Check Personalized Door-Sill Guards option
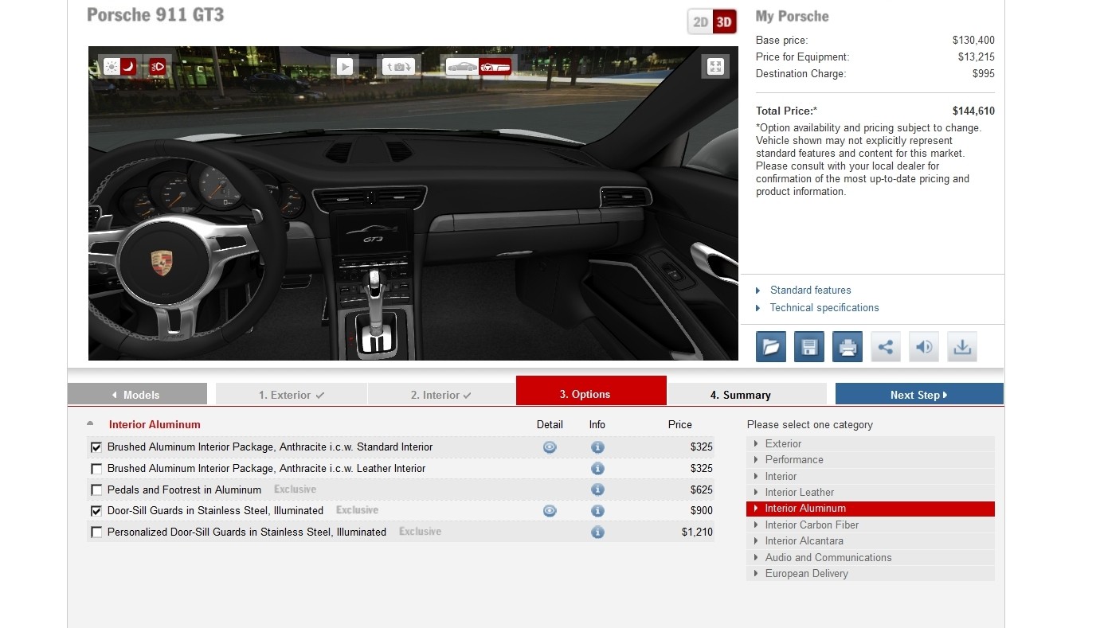 tap(96, 532)
